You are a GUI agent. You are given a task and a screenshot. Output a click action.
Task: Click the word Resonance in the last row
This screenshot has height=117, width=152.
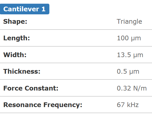point(22,105)
